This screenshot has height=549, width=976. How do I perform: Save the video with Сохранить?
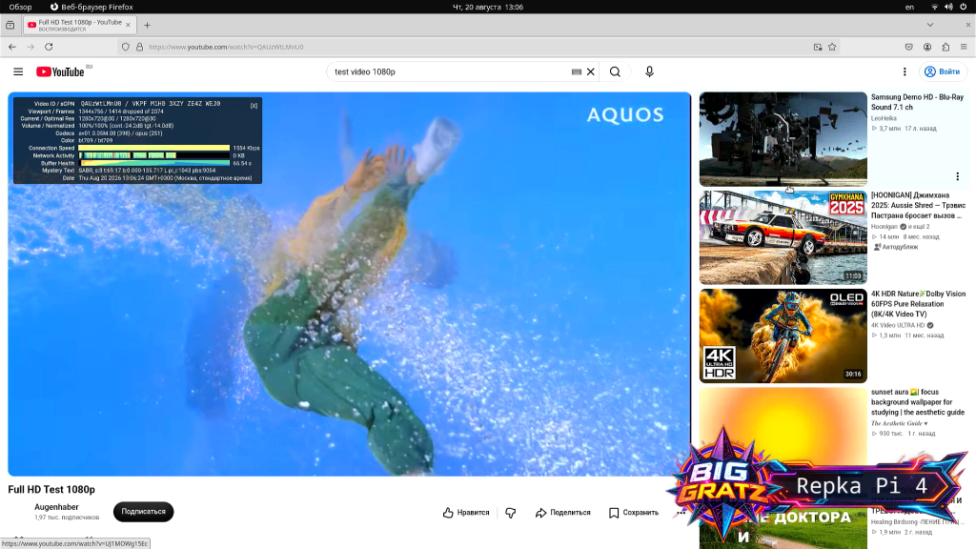[x=634, y=512]
